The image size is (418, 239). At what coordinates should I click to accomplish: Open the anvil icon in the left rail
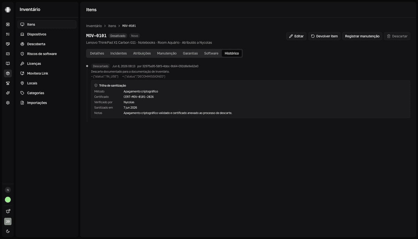coord(8,83)
